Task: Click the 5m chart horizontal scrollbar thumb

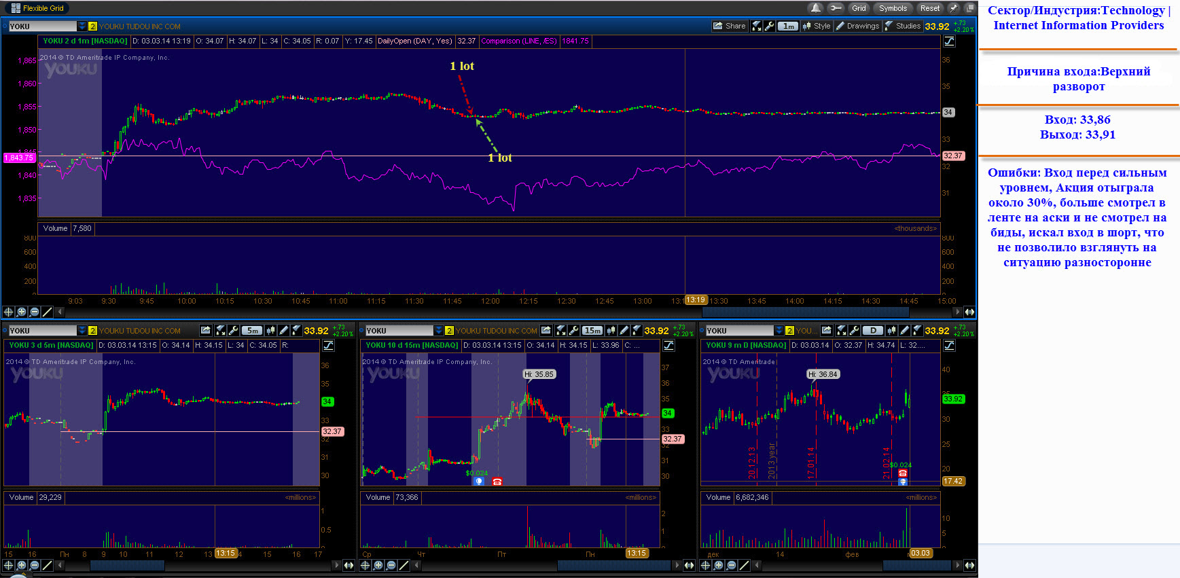Action: pyautogui.click(x=127, y=565)
